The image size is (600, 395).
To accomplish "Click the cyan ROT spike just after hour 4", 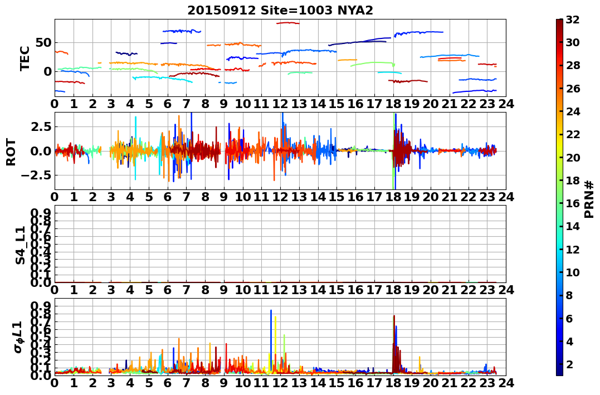I will (x=135, y=148).
